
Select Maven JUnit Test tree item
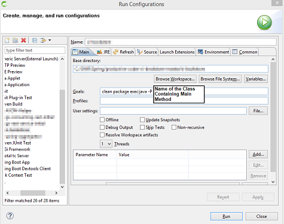click(17, 143)
